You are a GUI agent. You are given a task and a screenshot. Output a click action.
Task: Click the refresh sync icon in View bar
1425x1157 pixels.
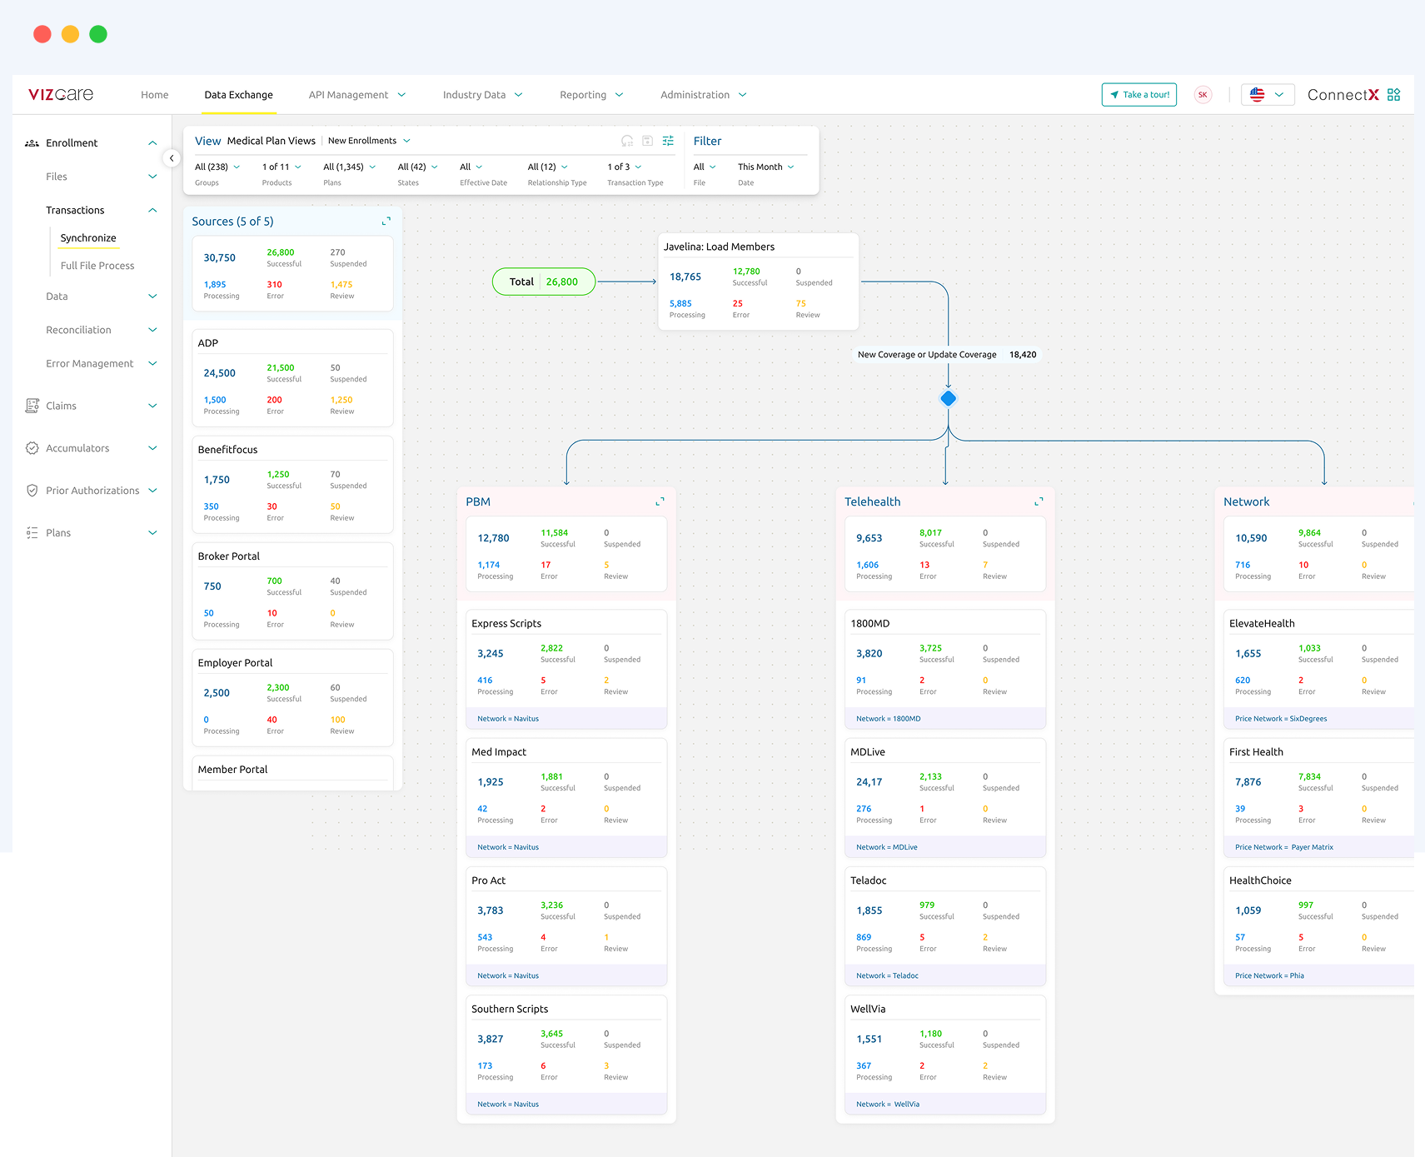[x=627, y=141]
